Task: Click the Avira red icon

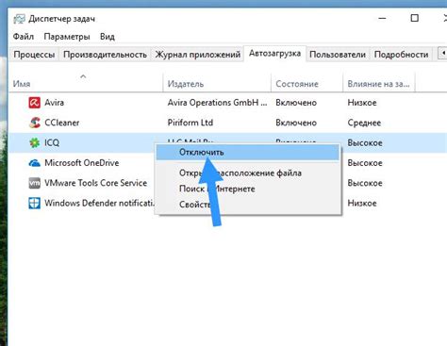Action: point(34,103)
